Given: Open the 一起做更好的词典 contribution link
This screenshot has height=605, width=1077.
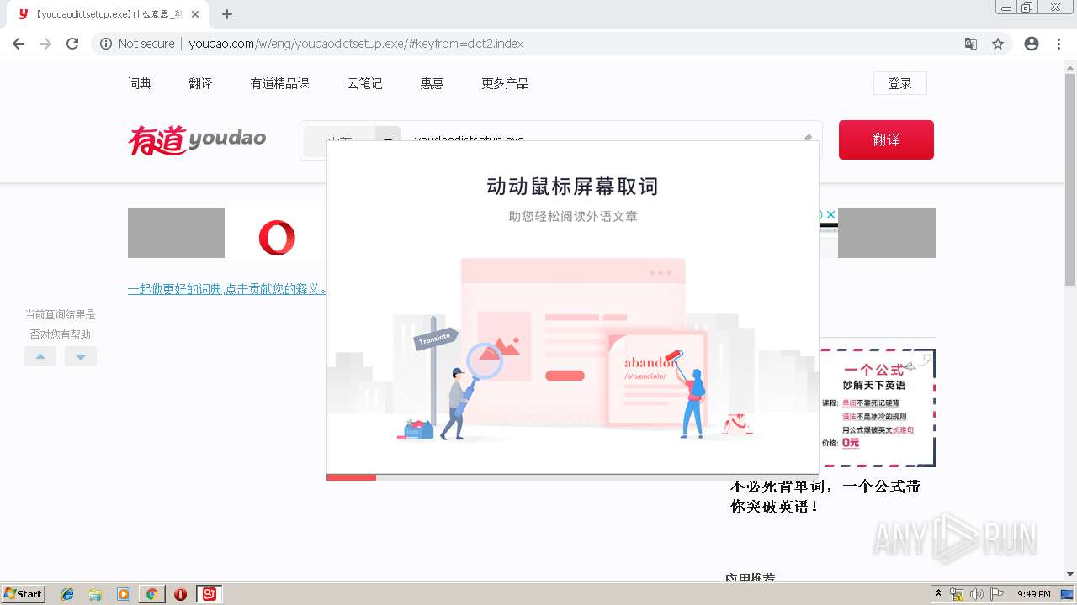Looking at the screenshot, I should tap(227, 288).
